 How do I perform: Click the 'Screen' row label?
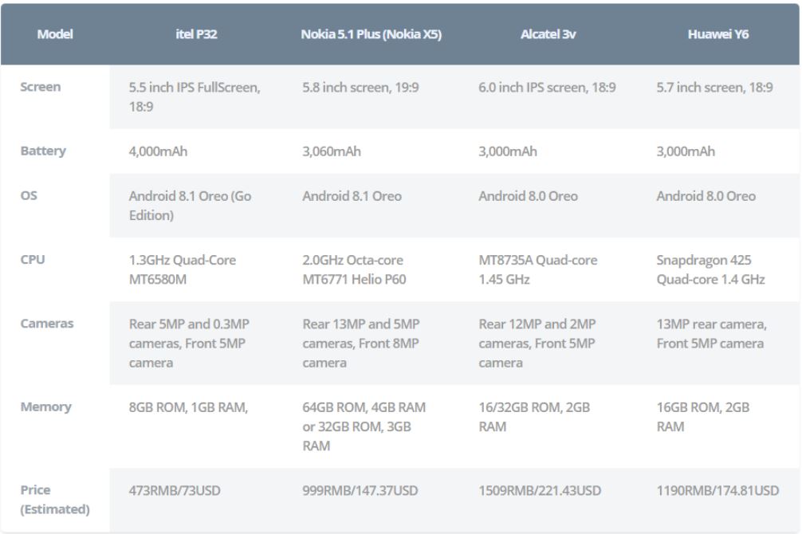pos(41,87)
